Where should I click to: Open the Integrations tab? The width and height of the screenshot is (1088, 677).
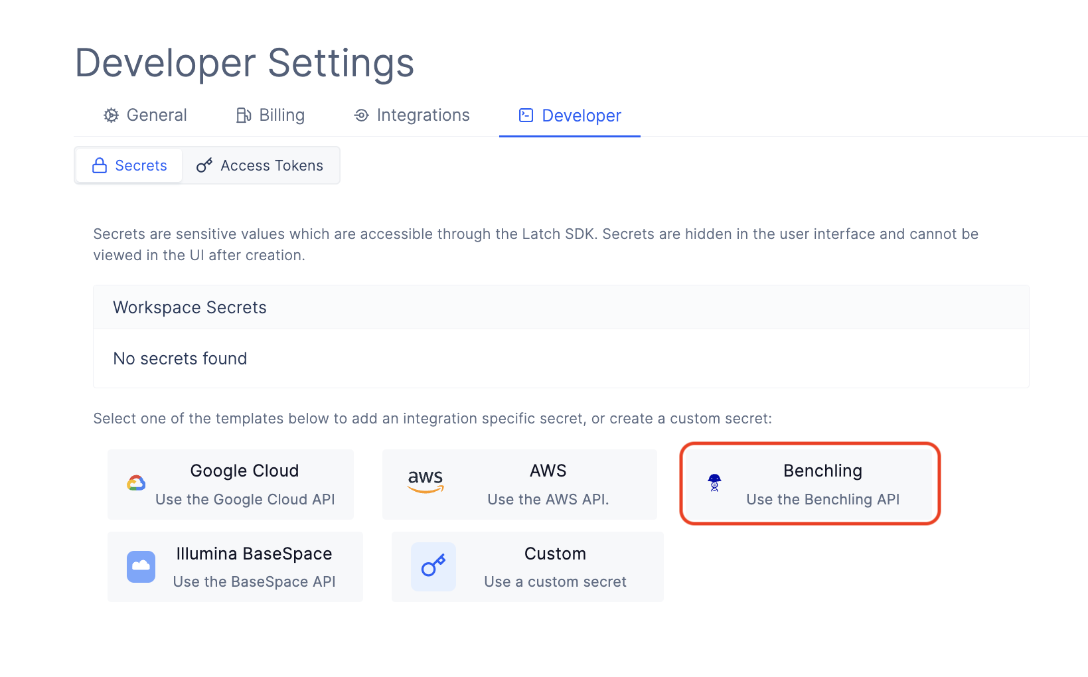pyautogui.click(x=412, y=115)
